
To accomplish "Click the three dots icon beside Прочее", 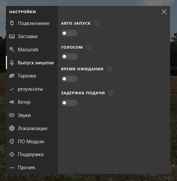I will 12,168.
